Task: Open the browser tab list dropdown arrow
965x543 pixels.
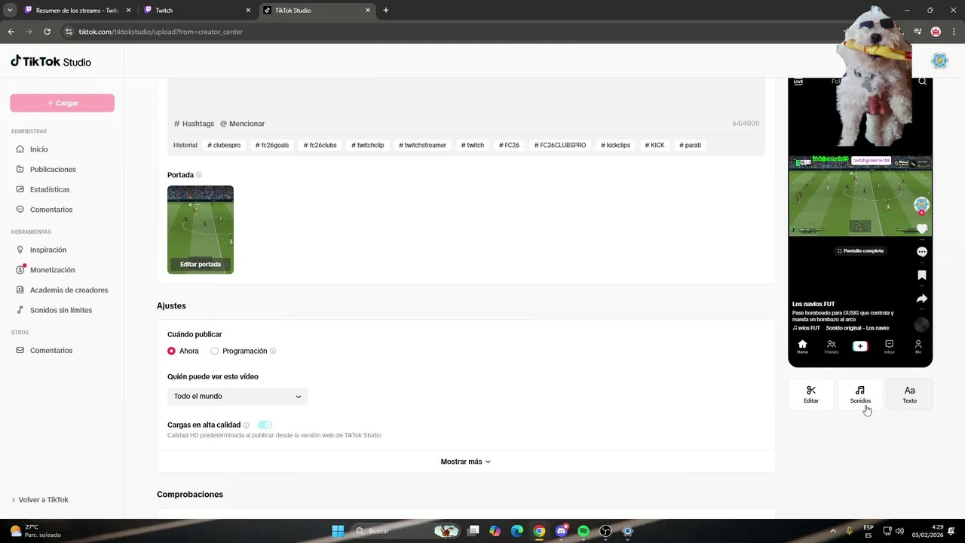Action: [10, 11]
